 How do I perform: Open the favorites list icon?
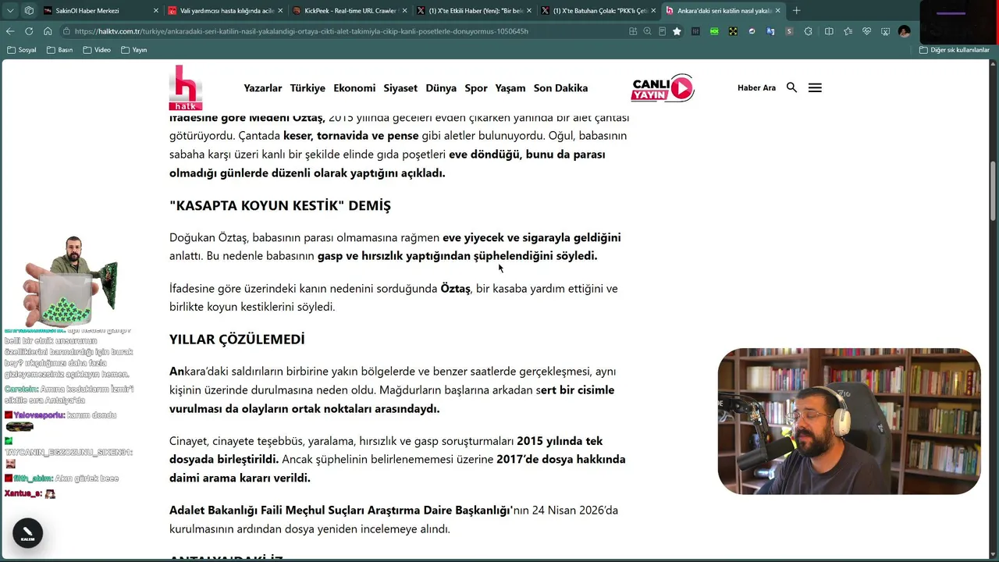coord(848,31)
